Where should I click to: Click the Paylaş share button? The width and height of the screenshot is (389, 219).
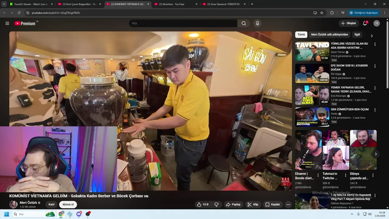(x=233, y=204)
